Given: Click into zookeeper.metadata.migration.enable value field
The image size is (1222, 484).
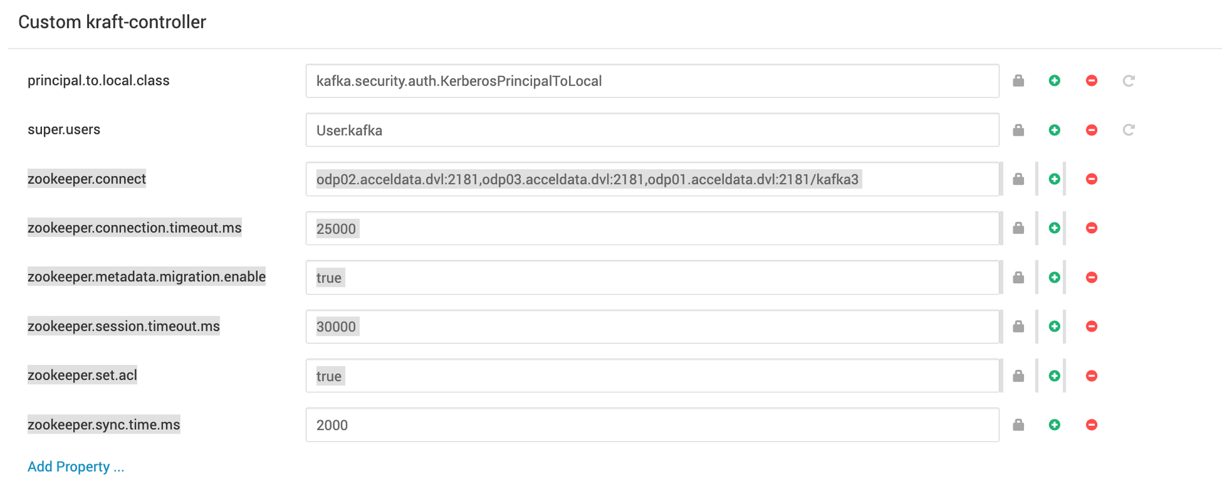Looking at the screenshot, I should (652, 278).
